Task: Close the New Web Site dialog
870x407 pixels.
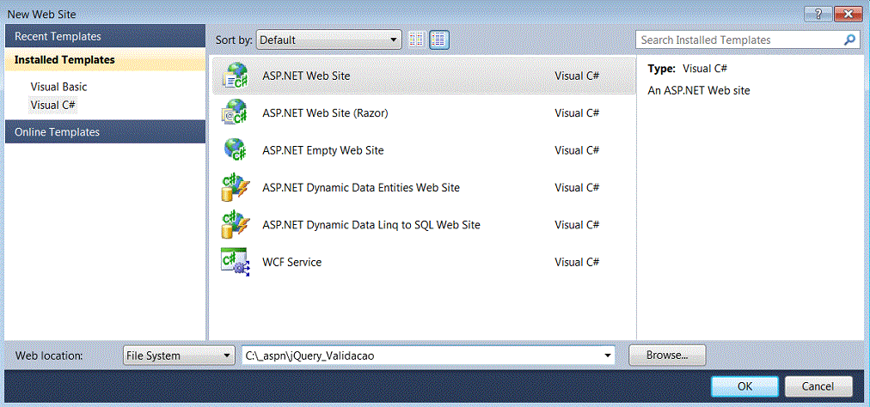Action: (x=849, y=13)
